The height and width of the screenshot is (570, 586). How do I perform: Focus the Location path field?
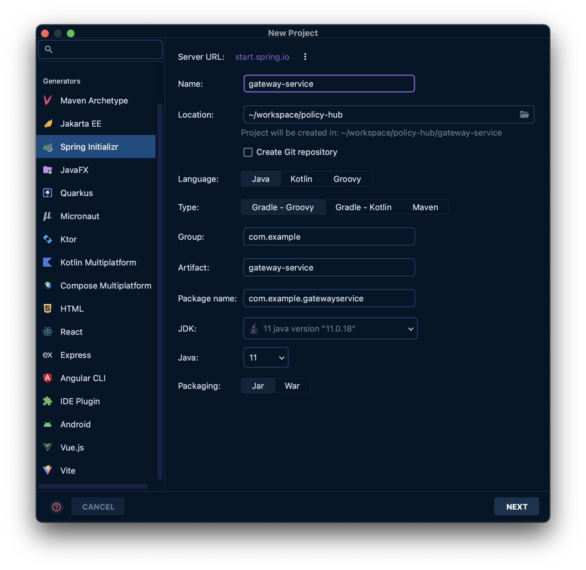(389, 114)
